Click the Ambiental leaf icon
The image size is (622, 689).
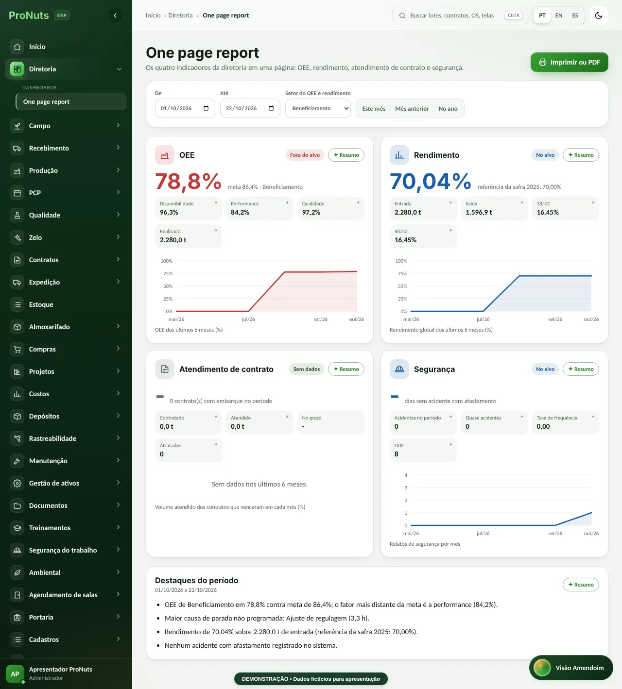[17, 572]
